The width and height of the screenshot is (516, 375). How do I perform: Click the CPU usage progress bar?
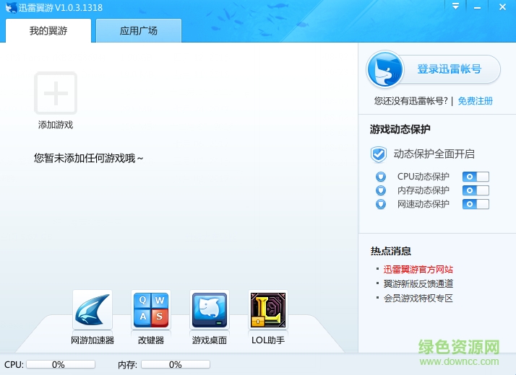pos(61,364)
